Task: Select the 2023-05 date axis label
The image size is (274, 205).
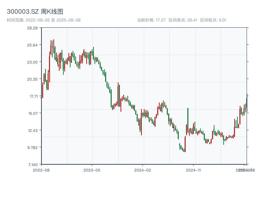Action: (x=92, y=170)
